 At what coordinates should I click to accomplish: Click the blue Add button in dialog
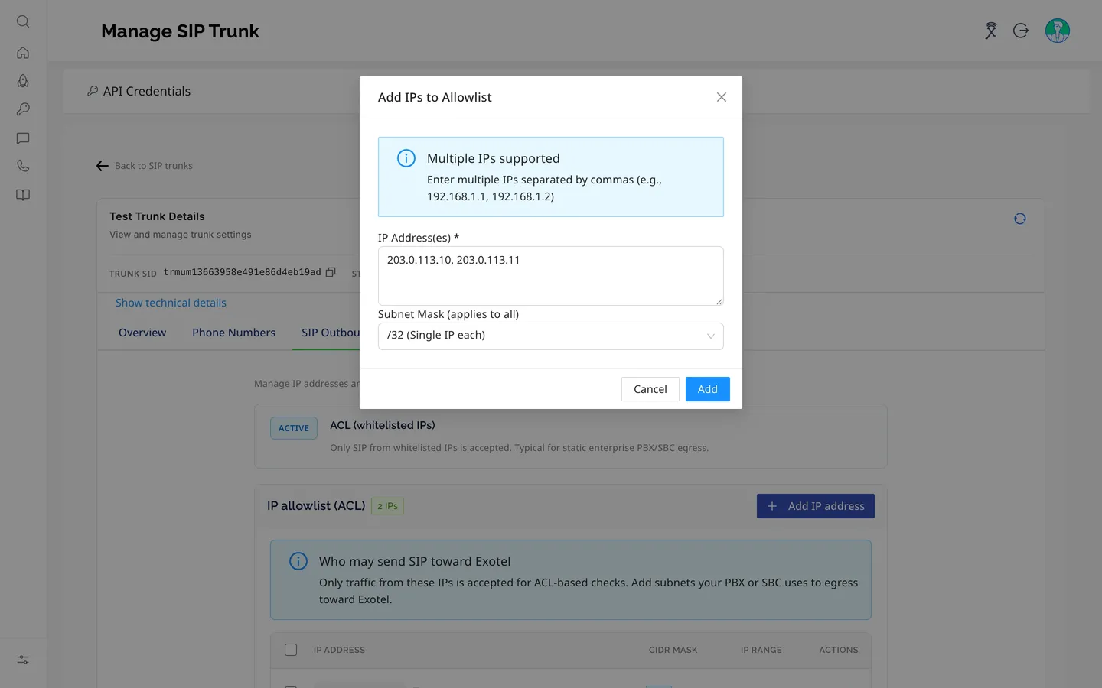[x=707, y=389]
